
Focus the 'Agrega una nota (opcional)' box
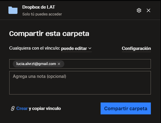pos(80,83)
